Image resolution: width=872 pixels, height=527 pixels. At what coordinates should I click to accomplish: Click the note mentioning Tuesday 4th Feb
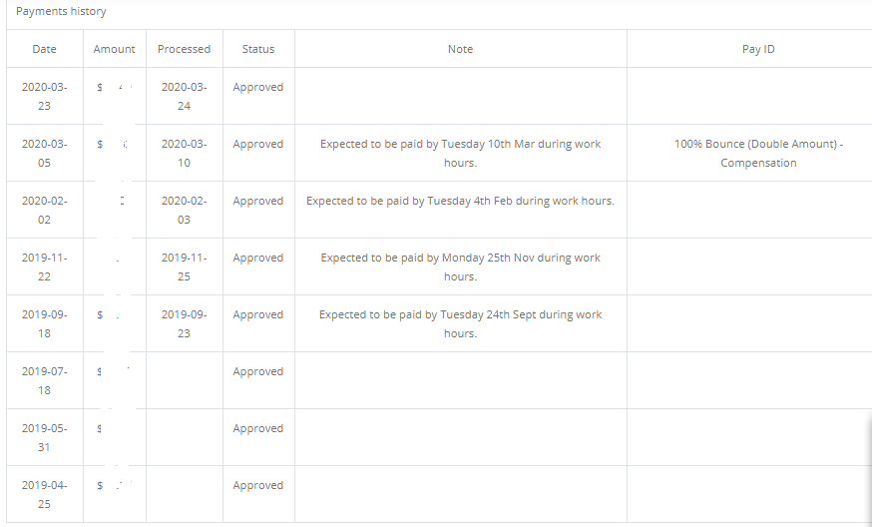[x=460, y=201]
